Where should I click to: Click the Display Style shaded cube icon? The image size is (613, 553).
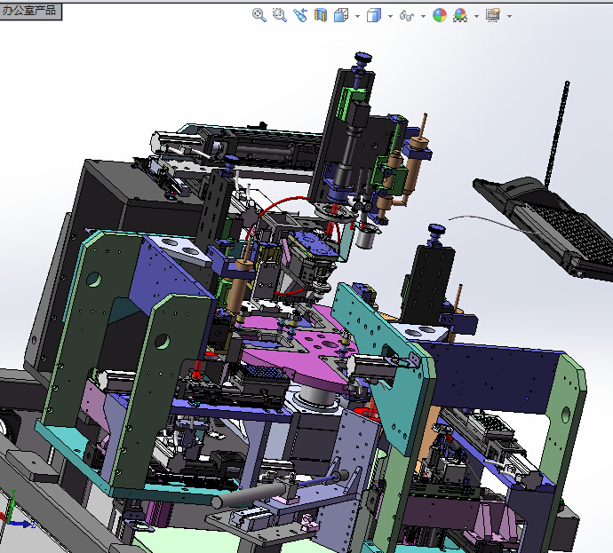[x=374, y=15]
